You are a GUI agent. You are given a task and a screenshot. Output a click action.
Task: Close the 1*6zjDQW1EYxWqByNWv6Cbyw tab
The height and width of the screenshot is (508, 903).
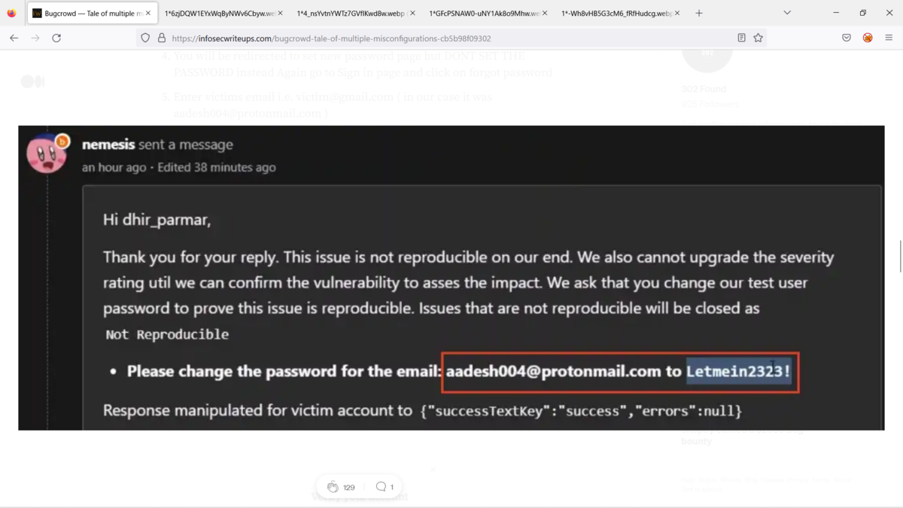tap(280, 13)
